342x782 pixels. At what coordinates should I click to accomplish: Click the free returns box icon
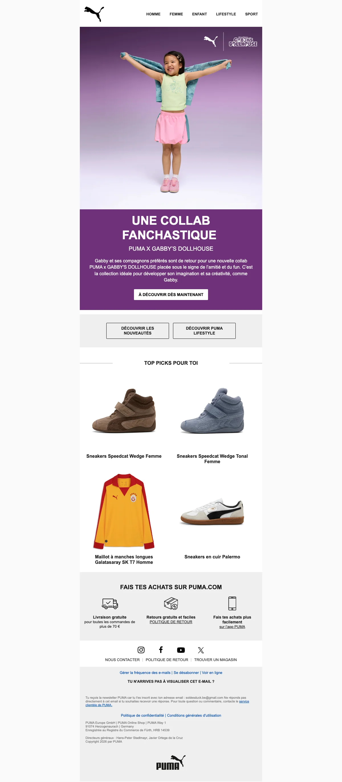[171, 603]
